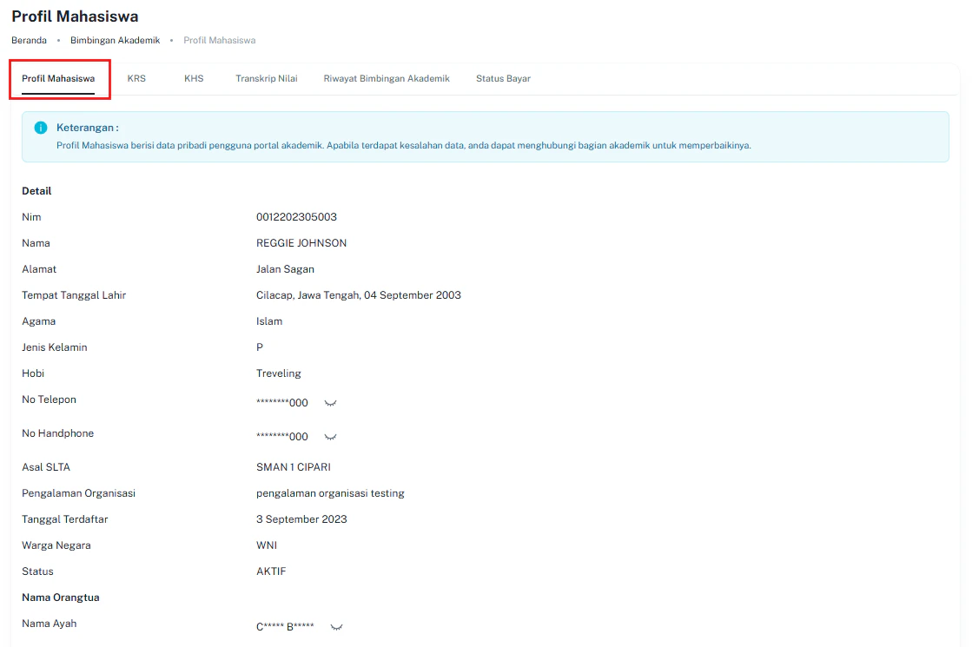Click the Pengalaman Organisasi label
The image size is (972, 647).
click(x=79, y=492)
